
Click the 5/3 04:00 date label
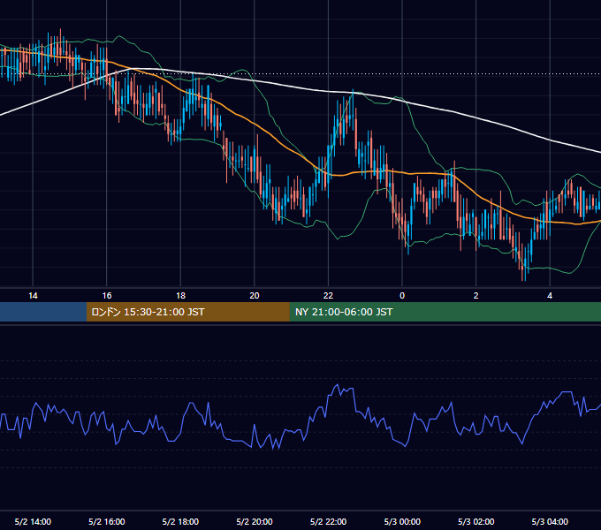point(550,521)
